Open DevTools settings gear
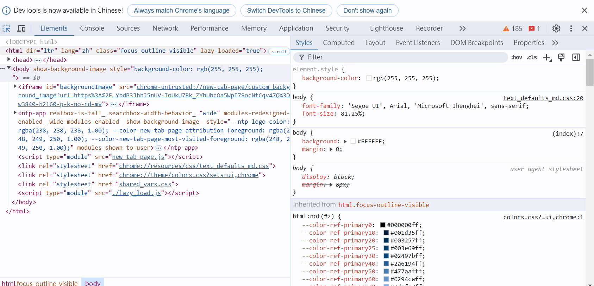 556,28
